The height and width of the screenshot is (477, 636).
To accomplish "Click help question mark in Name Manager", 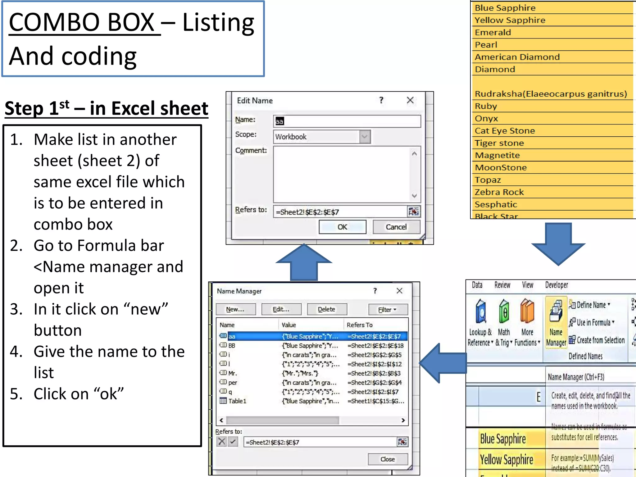I will (x=375, y=291).
